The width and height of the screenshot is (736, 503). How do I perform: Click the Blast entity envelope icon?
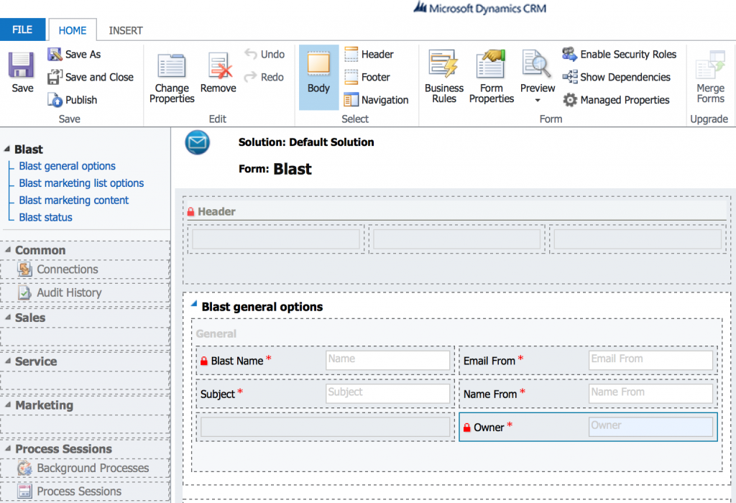(x=198, y=142)
